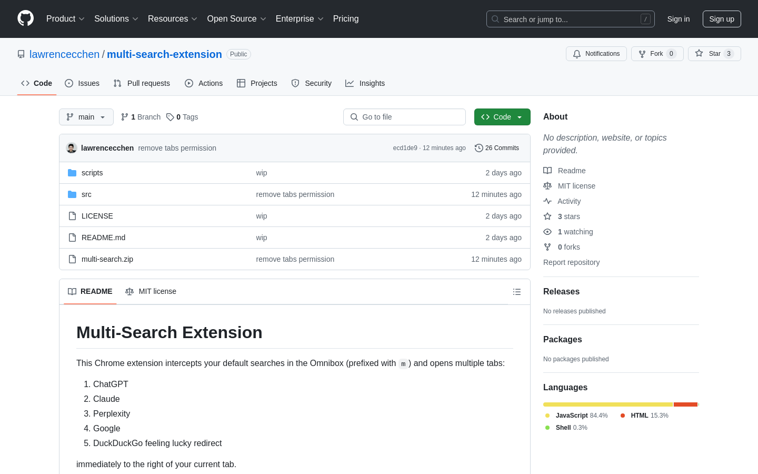Click the README.md file icon
This screenshot has height=474, width=758.
(x=72, y=238)
